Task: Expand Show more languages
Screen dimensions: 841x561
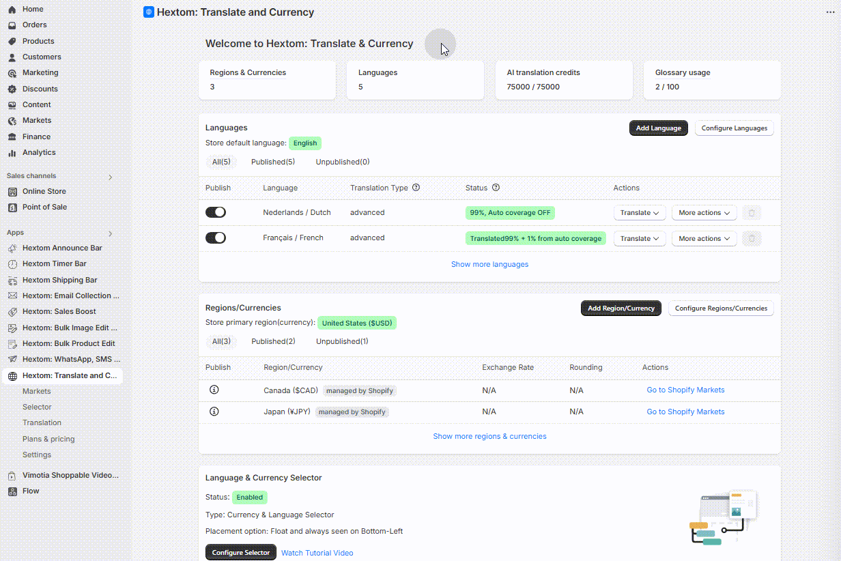Action: coord(489,264)
